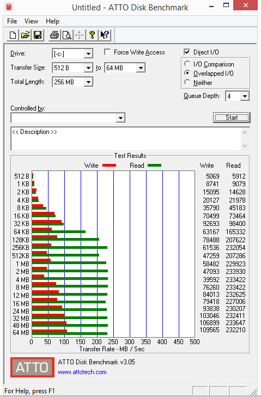Click the ATTO app icon in title bar
This screenshot has height=397, width=261.
coord(9,7)
